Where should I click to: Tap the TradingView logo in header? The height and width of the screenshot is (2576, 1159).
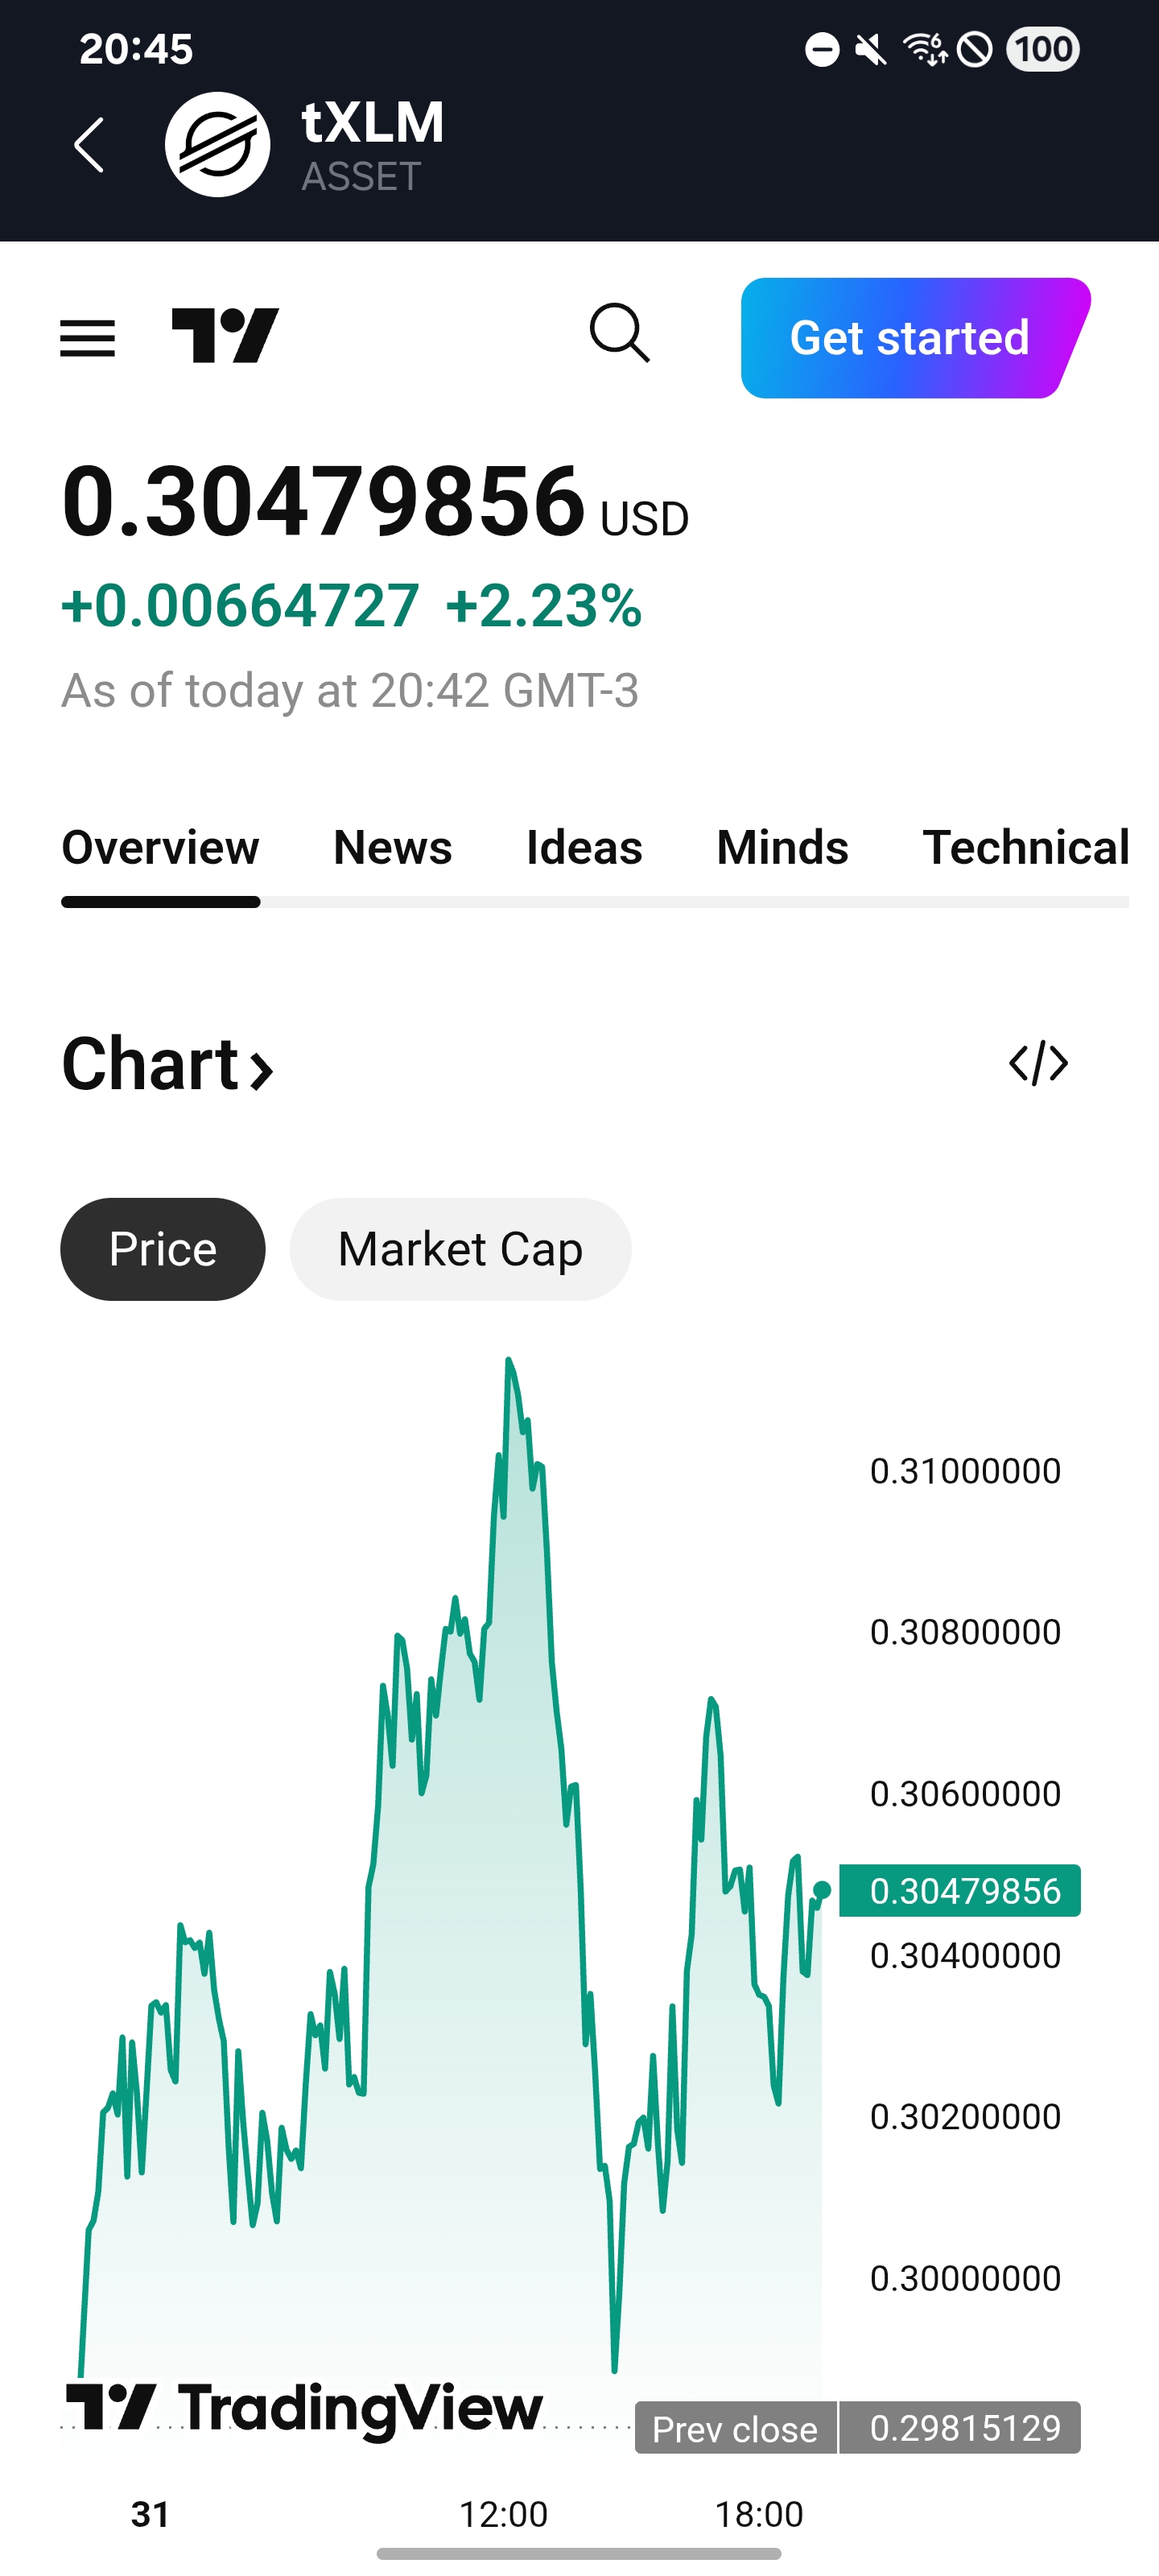pos(225,336)
